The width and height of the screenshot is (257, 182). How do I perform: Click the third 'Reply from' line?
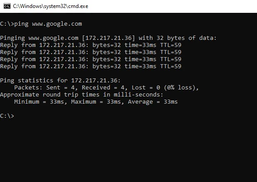point(91,59)
